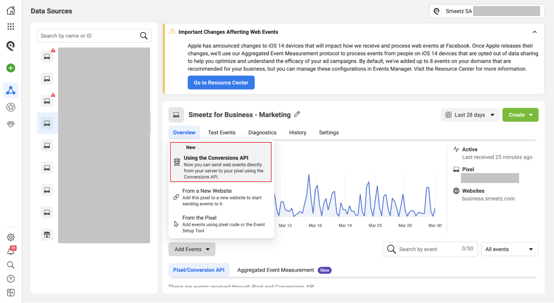This screenshot has height=303, width=554.
Task: Select the seventh pixel laptop icon in list
Action: 47,190
